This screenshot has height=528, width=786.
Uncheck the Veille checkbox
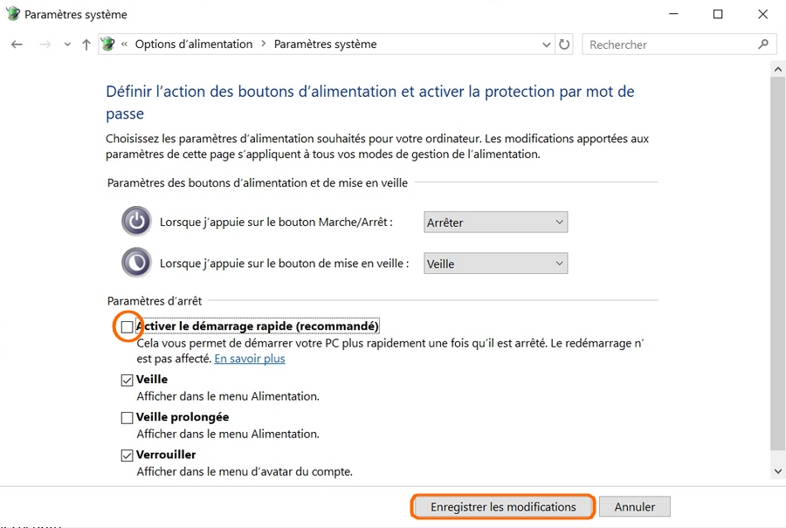pos(128,380)
